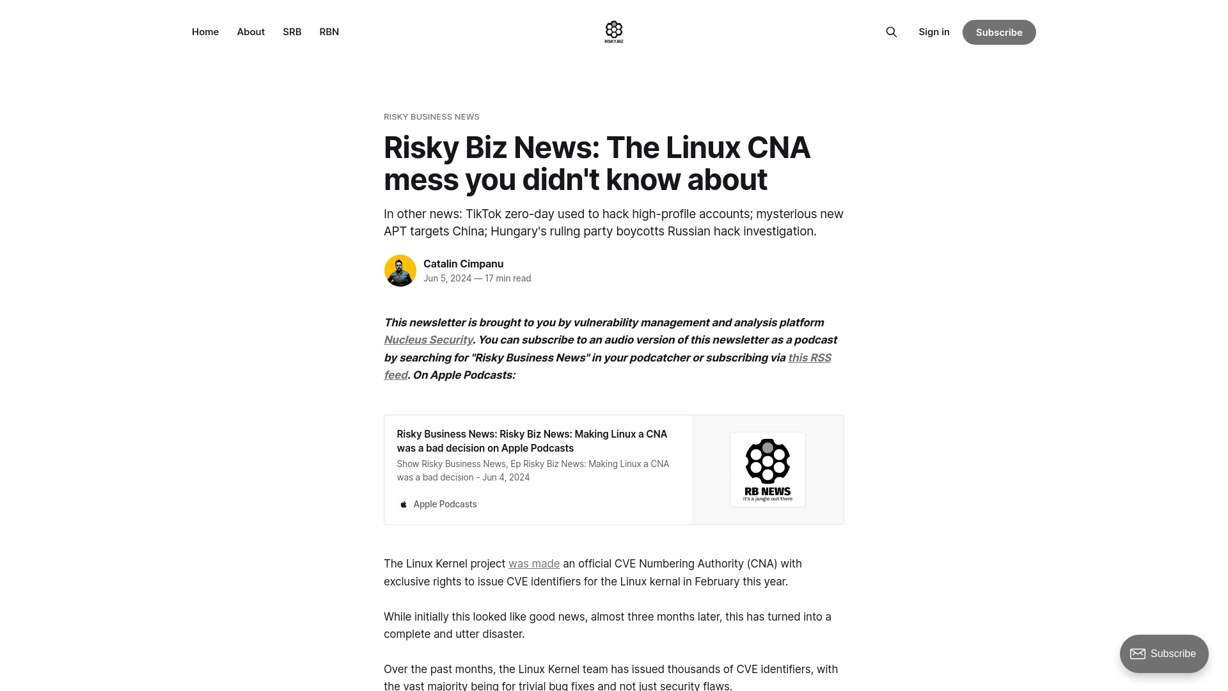Click the Subscribe button in top navigation
1228x691 pixels.
[x=998, y=32]
